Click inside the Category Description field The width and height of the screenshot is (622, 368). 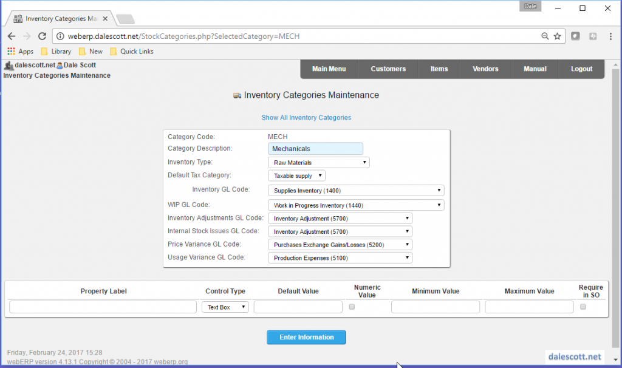click(x=315, y=148)
